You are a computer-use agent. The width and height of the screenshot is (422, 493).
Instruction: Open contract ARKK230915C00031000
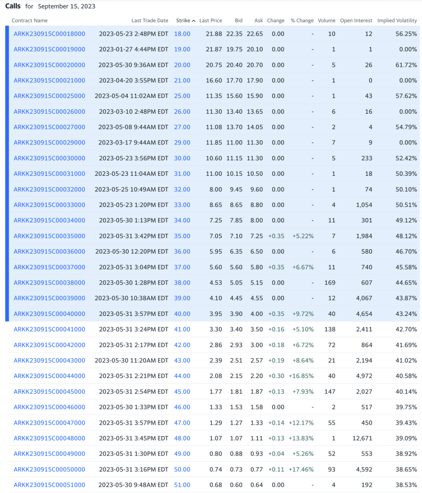(x=50, y=173)
